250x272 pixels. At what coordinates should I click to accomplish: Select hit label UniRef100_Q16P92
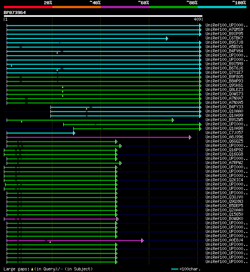pyautogui.click(x=224, y=150)
